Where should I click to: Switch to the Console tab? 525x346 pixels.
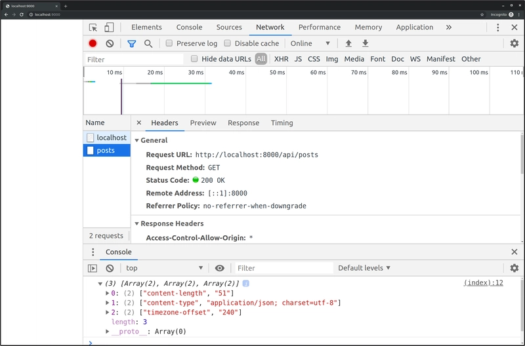click(189, 28)
